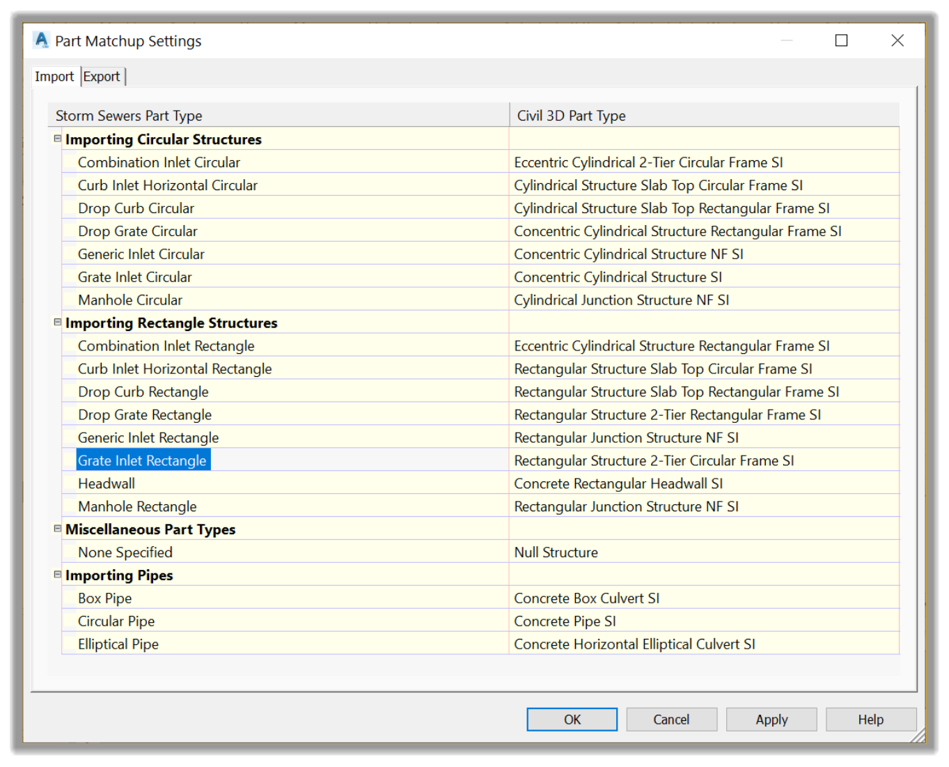Click Miscellaneous Part Types group heading
Viewport: 949px width, 767px height.
150,529
